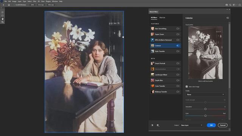Click the Cancel button
This screenshot has width=242, height=136.
coord(223,125)
